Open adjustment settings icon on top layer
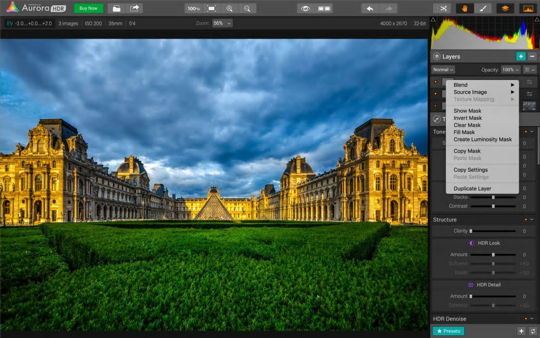The height and width of the screenshot is (338, 540). [529, 82]
